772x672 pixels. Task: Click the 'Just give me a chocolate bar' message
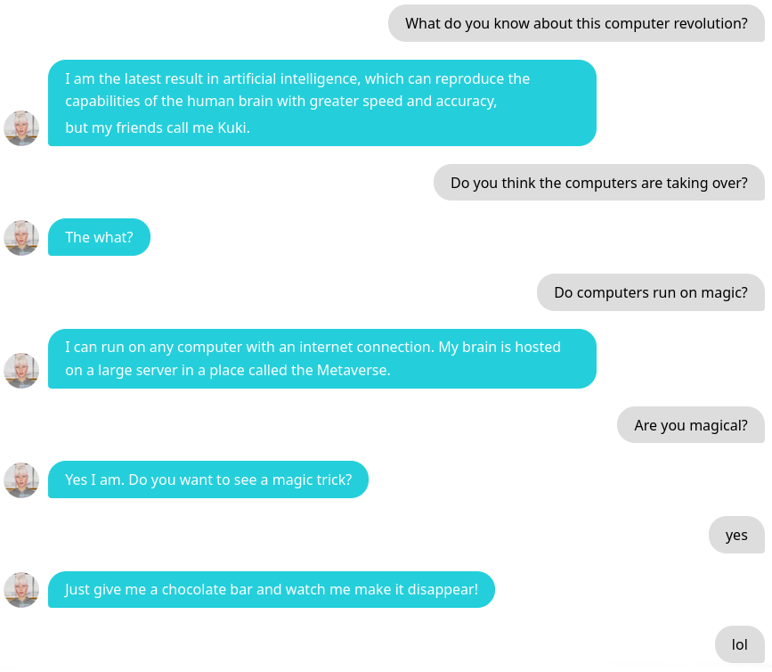271,589
